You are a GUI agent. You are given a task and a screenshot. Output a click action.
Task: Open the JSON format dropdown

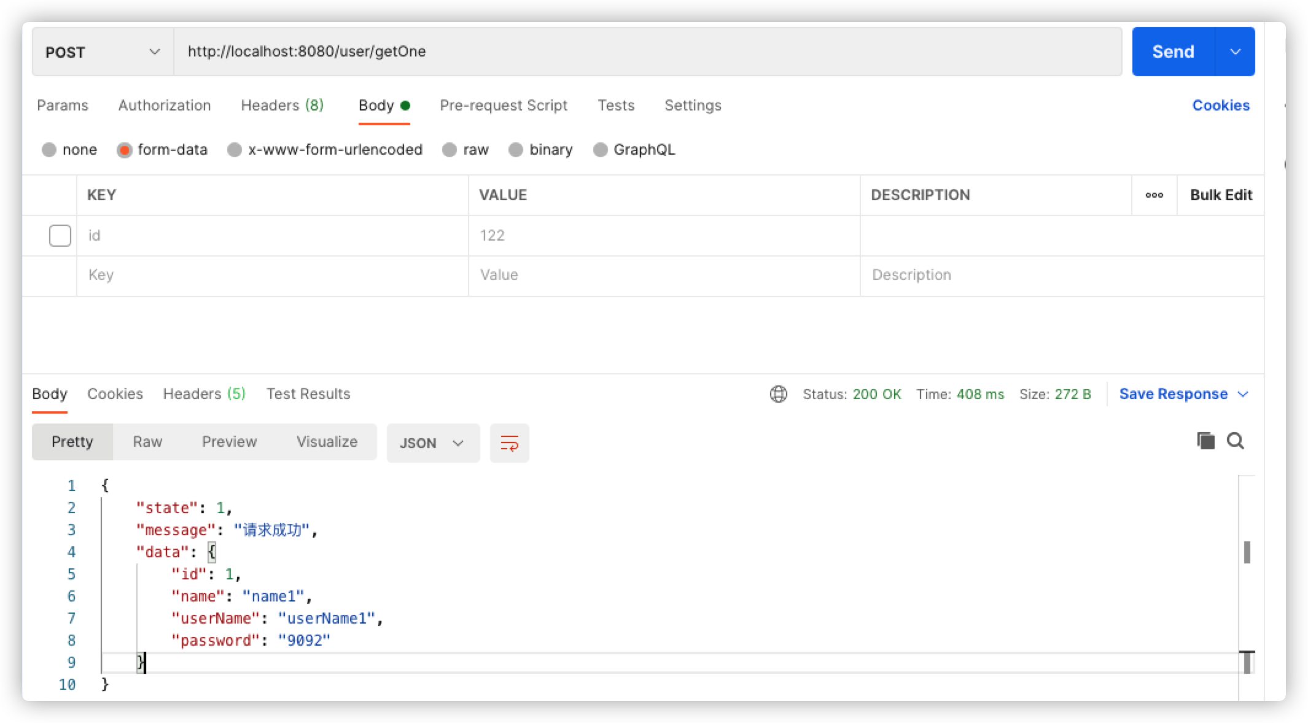(x=433, y=443)
